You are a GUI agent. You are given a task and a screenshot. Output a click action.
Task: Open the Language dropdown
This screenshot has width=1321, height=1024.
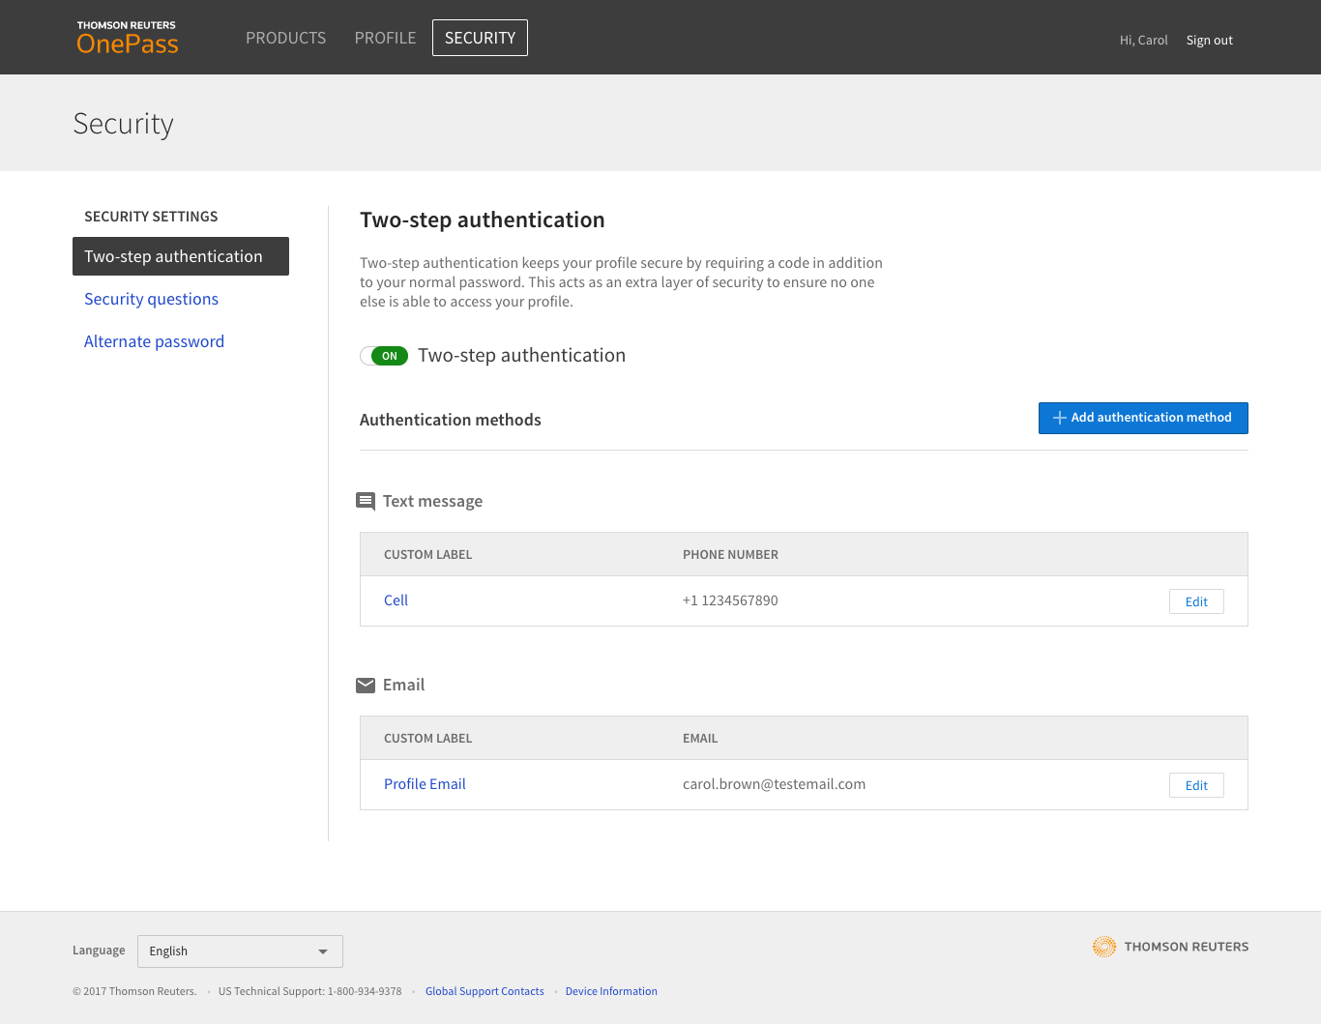point(240,951)
